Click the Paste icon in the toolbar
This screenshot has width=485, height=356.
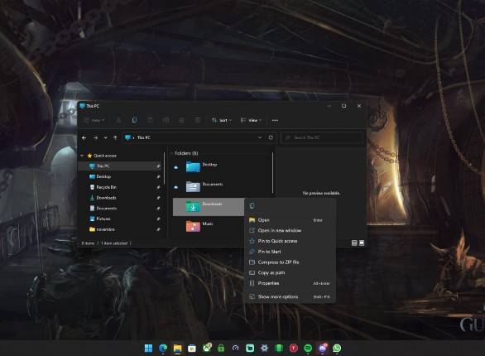[150, 120]
